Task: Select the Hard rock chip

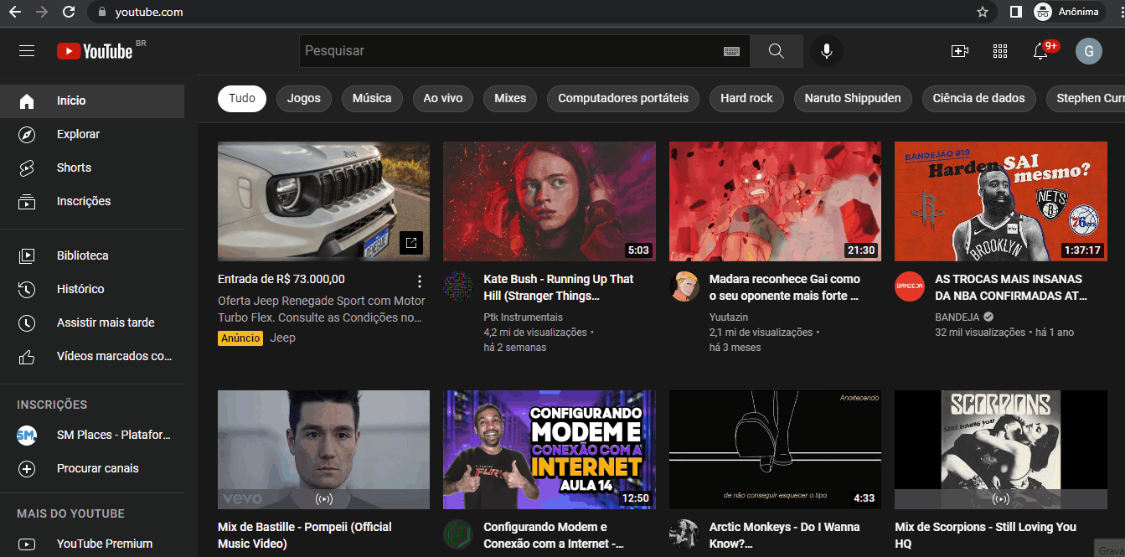Action: [746, 98]
